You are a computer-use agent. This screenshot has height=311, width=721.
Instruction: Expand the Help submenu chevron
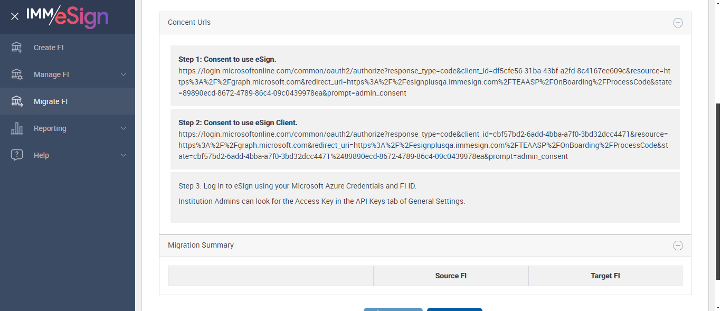coord(124,155)
